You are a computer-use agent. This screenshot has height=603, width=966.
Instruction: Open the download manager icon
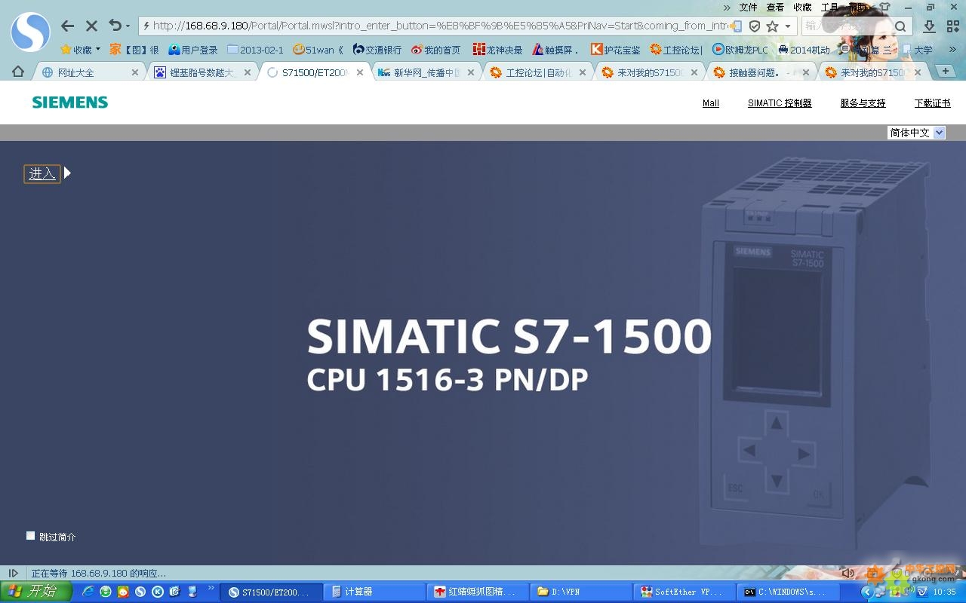pos(930,26)
